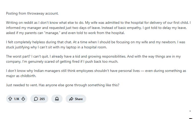Click the 'Just needed to vent' line
This screenshot has width=193, height=119.
63,85
